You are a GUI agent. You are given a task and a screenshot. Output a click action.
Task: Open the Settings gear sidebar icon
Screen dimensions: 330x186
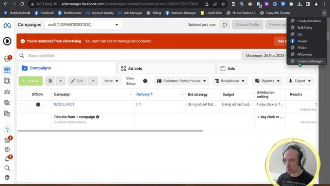[x=7, y=149]
